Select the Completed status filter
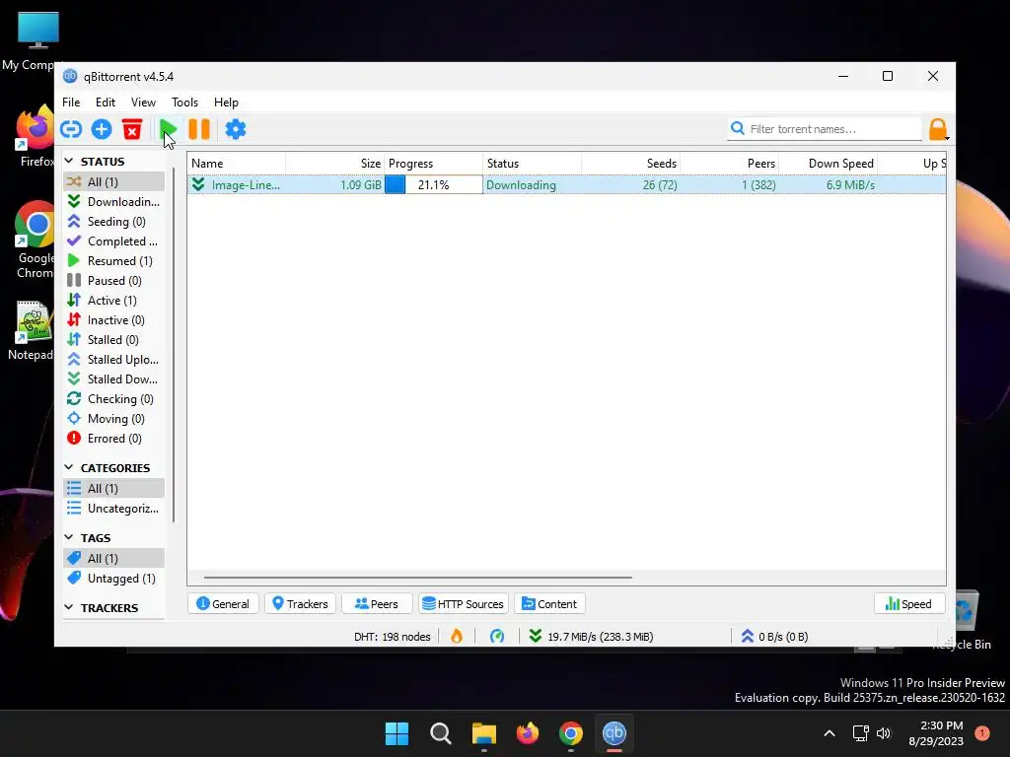Viewport: 1010px width, 757px height. [x=114, y=241]
